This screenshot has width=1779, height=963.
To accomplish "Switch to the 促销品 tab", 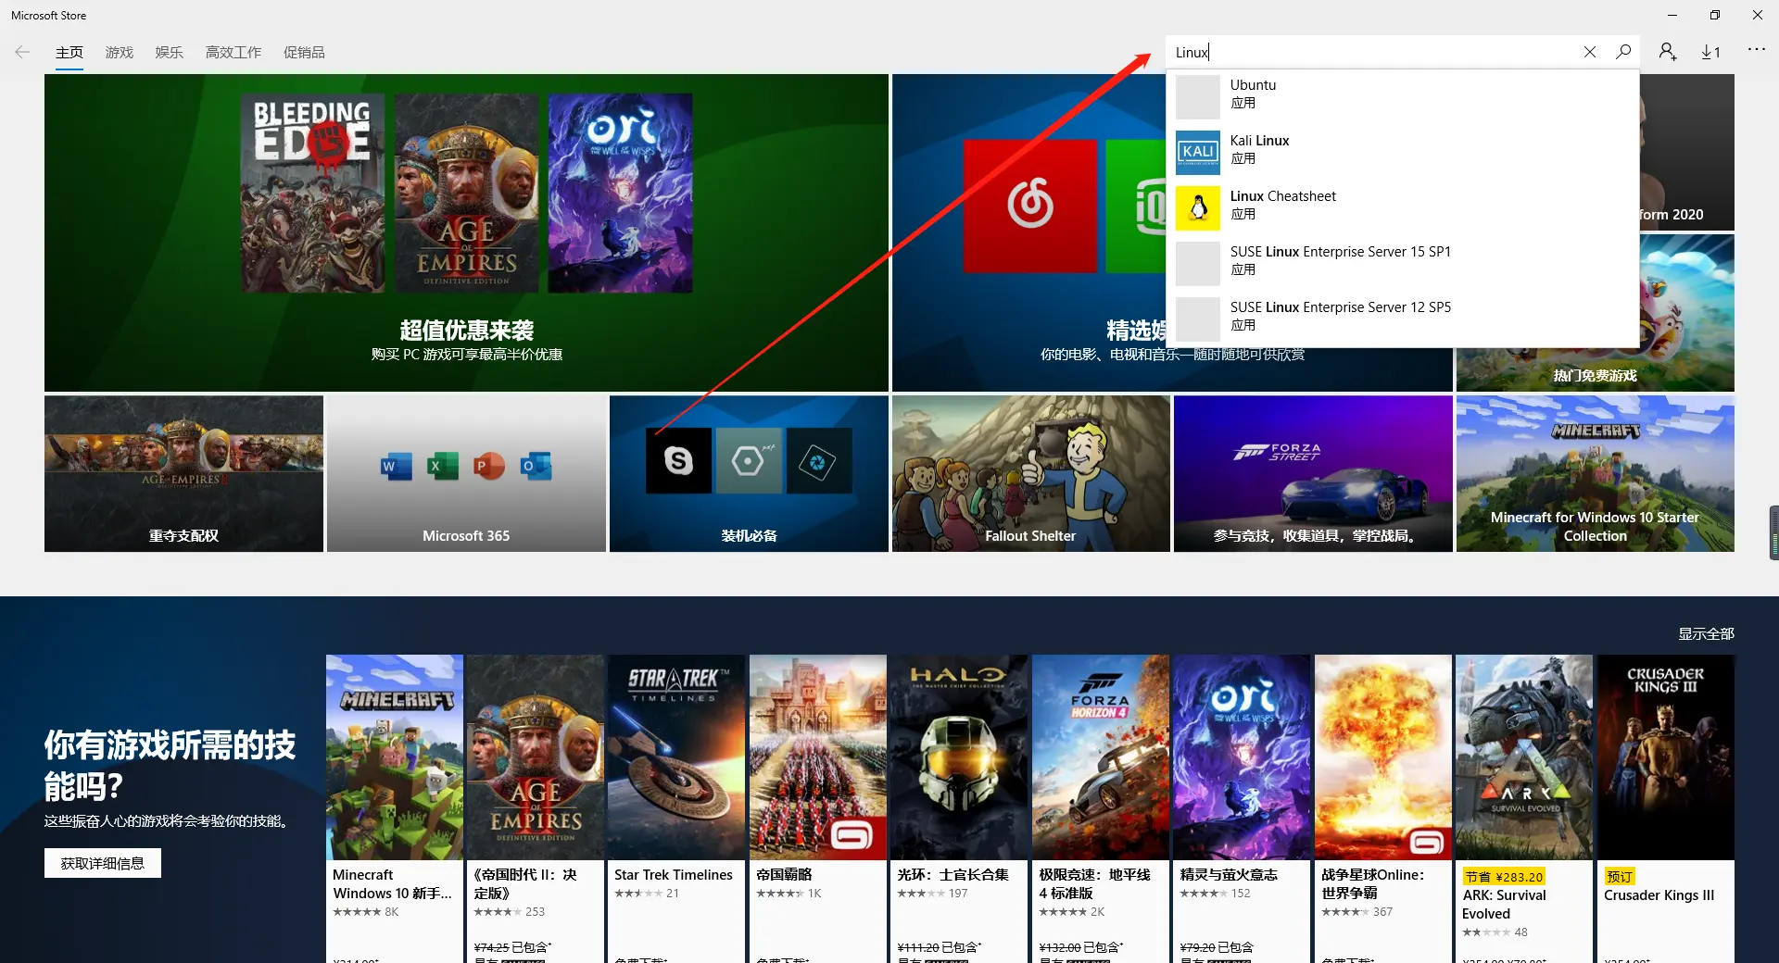I will pos(304,53).
